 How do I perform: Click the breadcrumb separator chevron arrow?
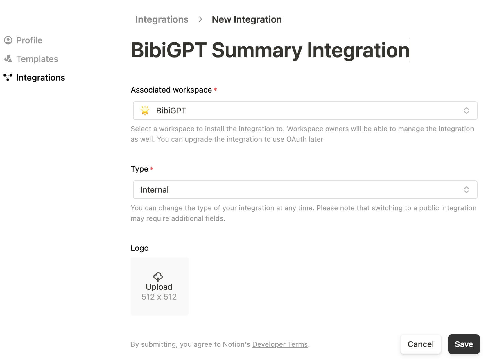point(200,19)
